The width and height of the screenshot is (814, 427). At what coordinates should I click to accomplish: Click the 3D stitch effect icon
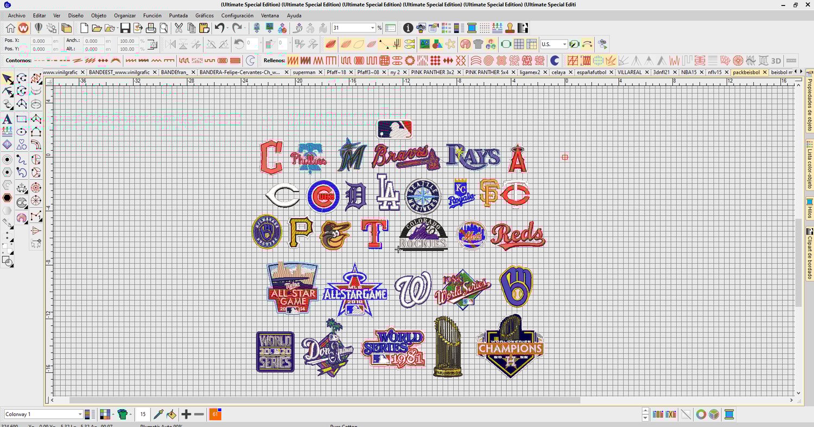tap(776, 61)
